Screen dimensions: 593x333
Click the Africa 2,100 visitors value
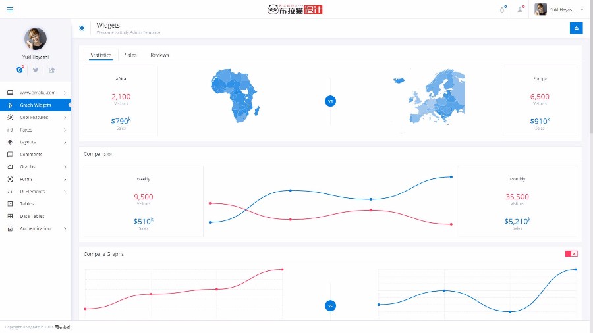(x=121, y=97)
